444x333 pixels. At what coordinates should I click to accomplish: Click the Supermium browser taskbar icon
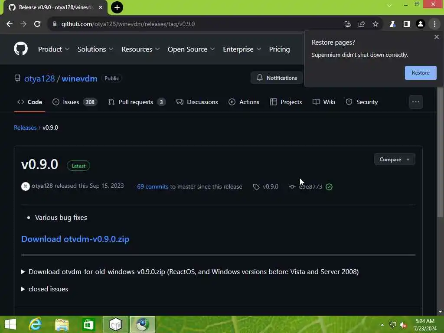click(x=142, y=324)
